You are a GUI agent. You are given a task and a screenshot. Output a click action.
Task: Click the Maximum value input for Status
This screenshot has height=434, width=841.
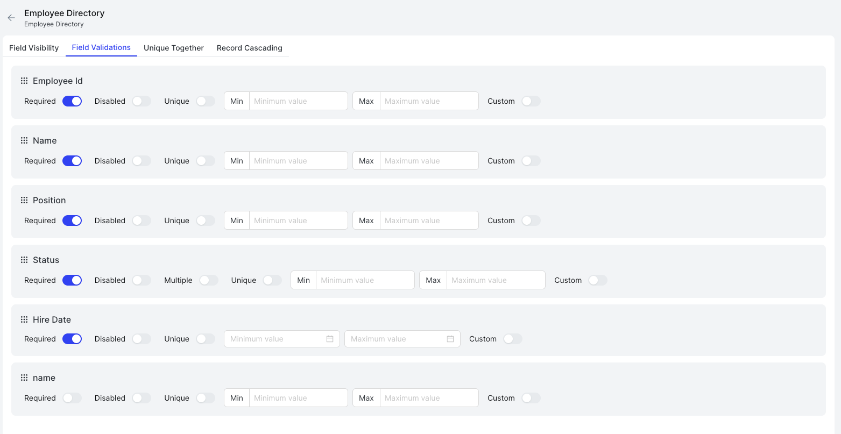coord(494,280)
